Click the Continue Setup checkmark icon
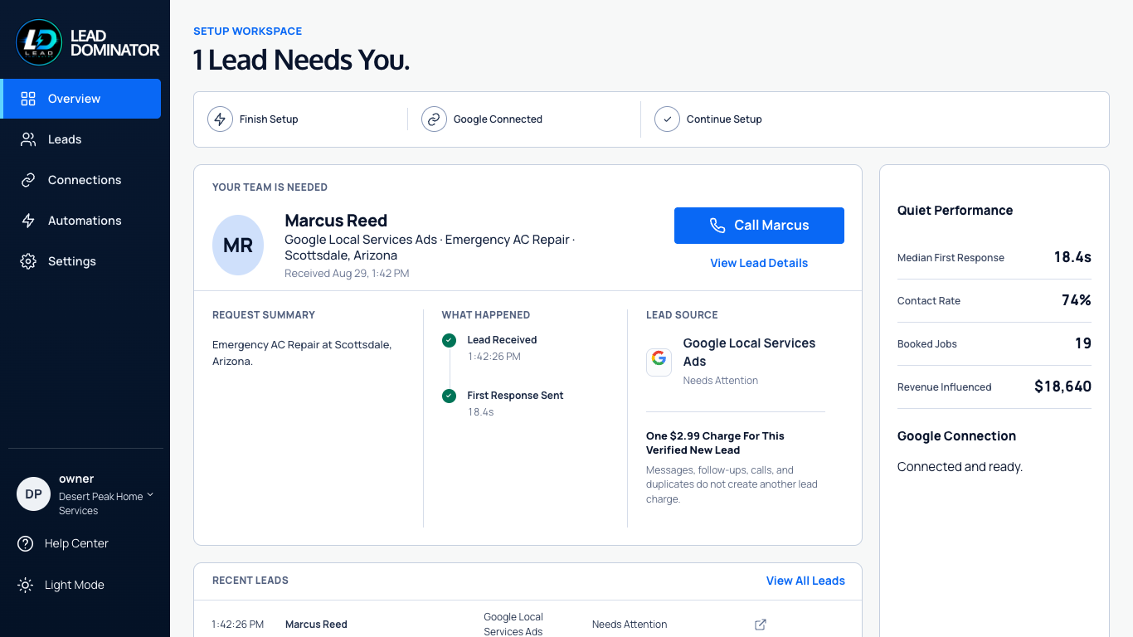Screen dimensions: 1133x637 click(667, 119)
